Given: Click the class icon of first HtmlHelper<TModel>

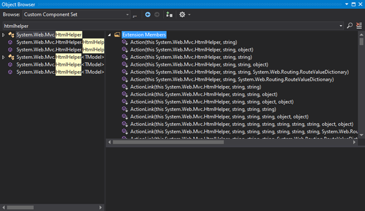Looking at the screenshot, I should [11, 57].
